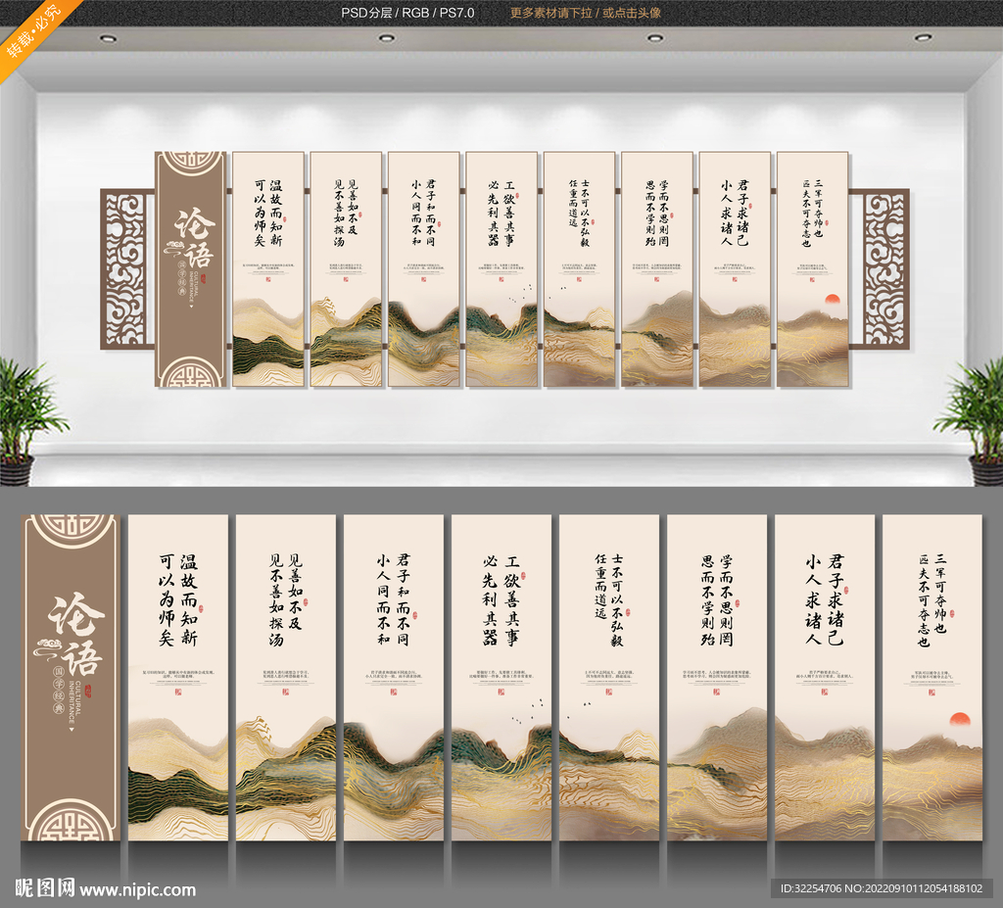Viewport: 1003px width, 908px height.
Task: Click the orange 转载·必究 corner ribbon
Action: tap(31, 31)
